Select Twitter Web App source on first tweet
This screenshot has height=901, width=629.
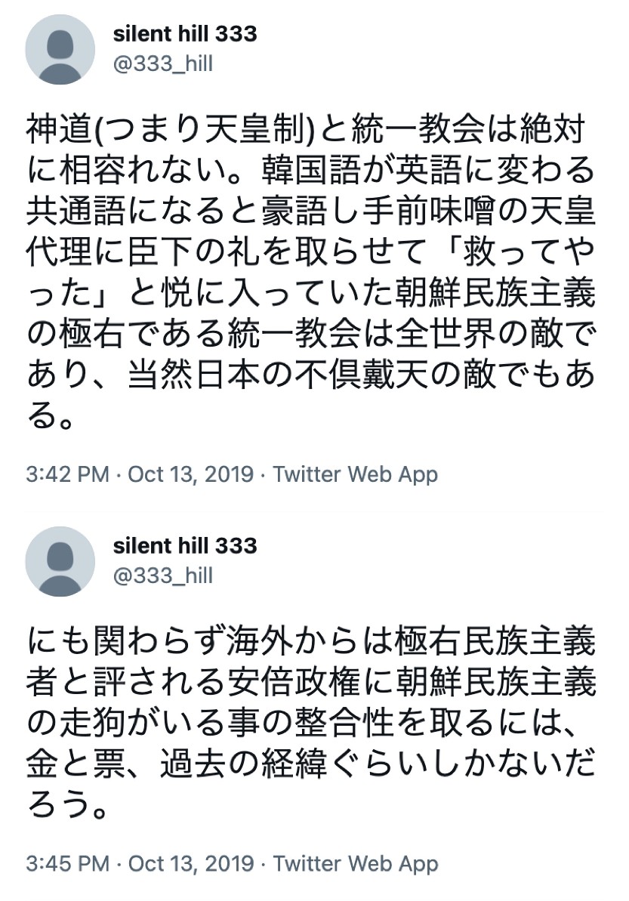(x=355, y=474)
